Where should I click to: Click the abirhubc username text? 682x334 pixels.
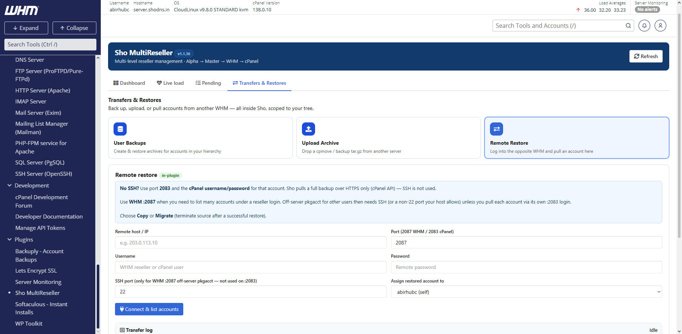pos(119,10)
